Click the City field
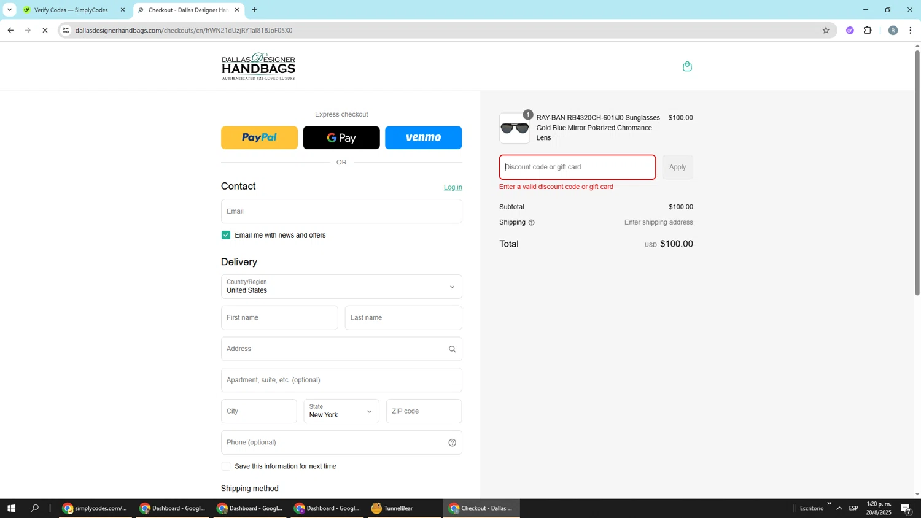 click(258, 411)
